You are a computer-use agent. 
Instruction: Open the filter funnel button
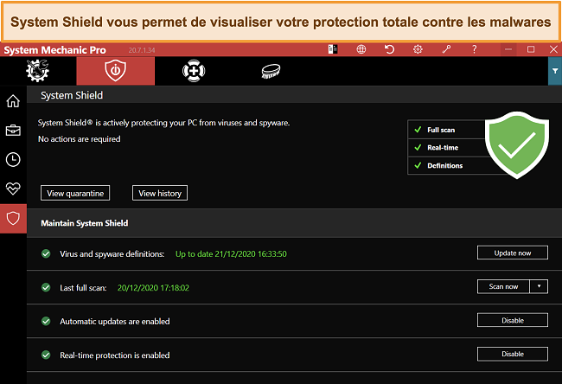555,71
